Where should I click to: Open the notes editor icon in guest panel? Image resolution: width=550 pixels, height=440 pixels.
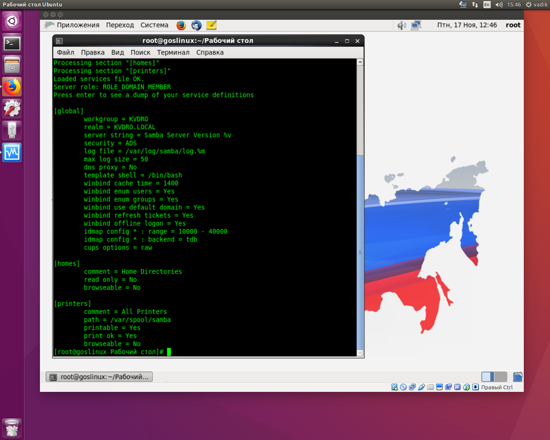[211, 25]
